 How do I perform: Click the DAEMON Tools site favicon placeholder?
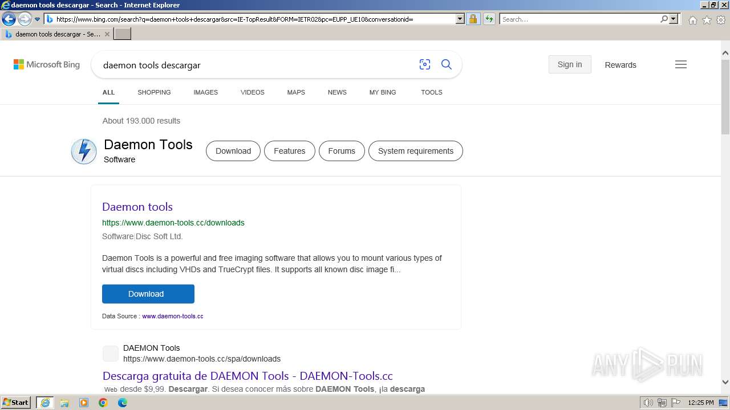[111, 354]
